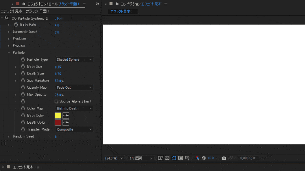The image size is (305, 171).
Task: Toggle the Effect Controls panel lock
Action: click(24, 4)
